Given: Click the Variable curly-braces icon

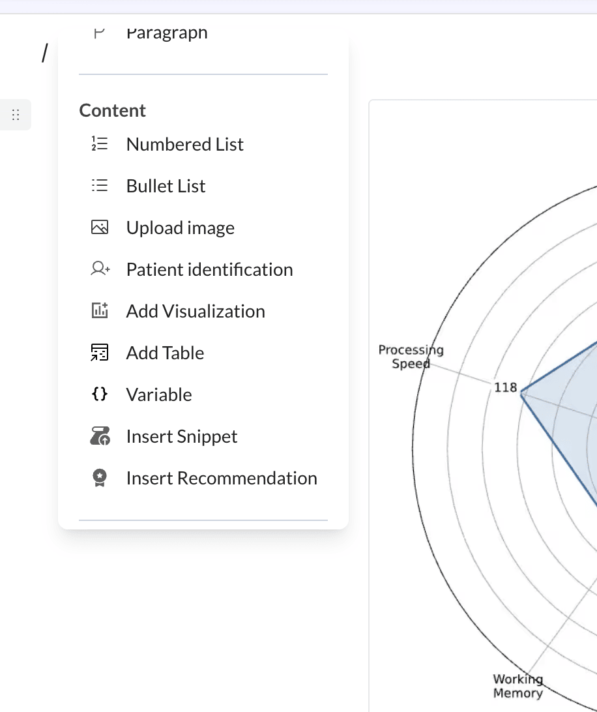Looking at the screenshot, I should point(100,394).
